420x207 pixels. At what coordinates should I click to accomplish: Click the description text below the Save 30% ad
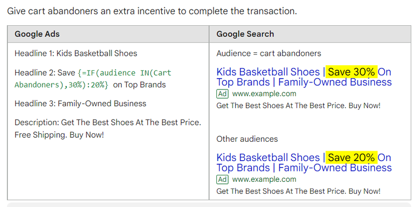[298, 106]
